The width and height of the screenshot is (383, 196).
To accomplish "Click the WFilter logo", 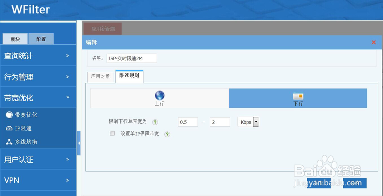I will tap(31, 10).
